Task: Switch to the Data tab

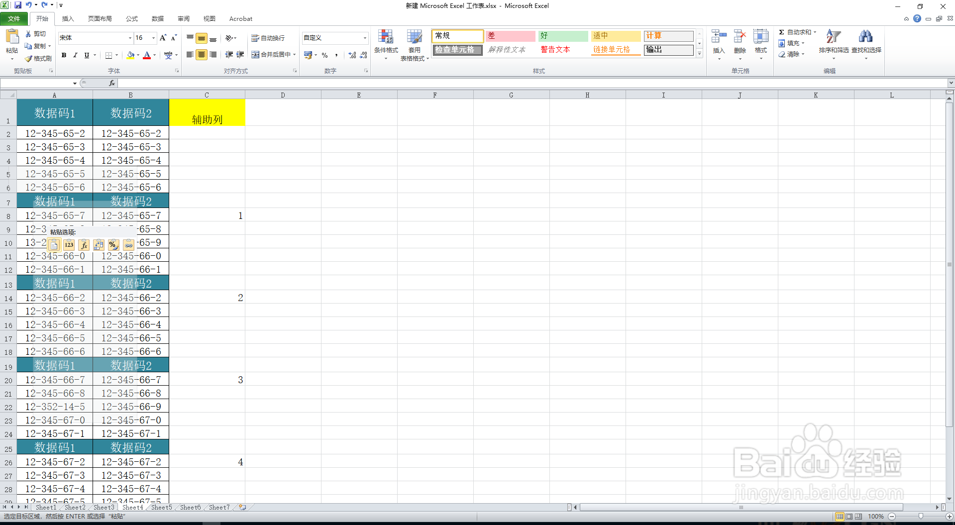Action: click(157, 19)
